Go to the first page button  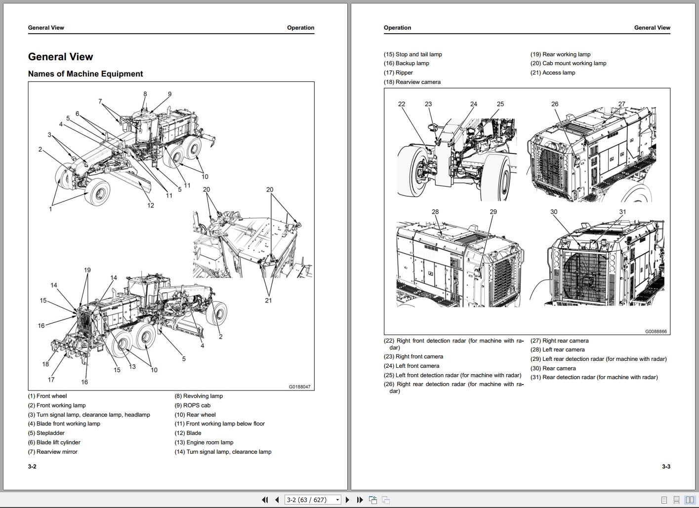(265, 500)
